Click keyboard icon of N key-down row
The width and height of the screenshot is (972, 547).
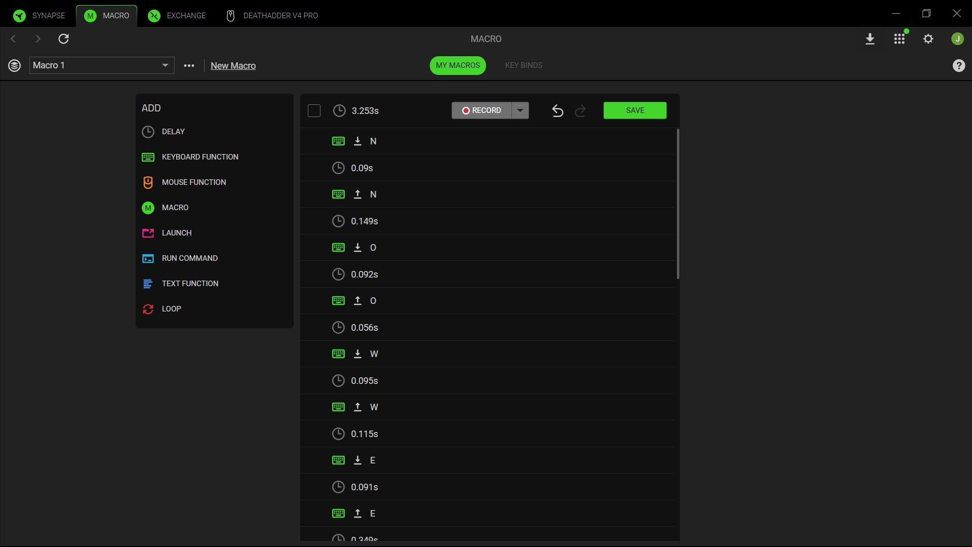coord(338,141)
